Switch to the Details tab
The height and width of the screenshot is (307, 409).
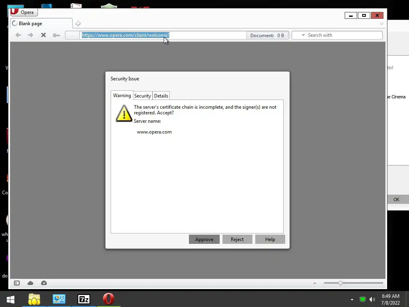161,96
